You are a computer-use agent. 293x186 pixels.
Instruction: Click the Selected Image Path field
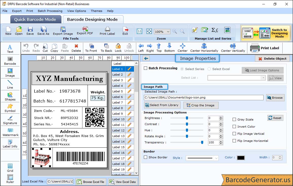click(x=204, y=98)
